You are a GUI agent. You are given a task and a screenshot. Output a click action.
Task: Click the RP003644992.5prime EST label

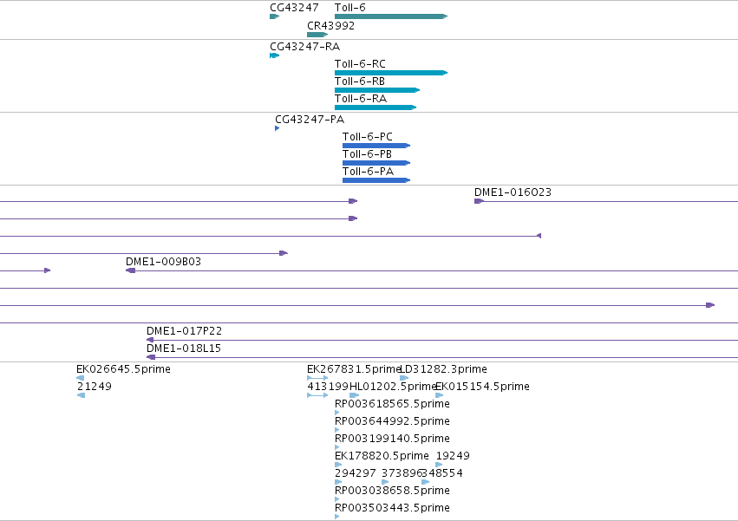pos(392,421)
